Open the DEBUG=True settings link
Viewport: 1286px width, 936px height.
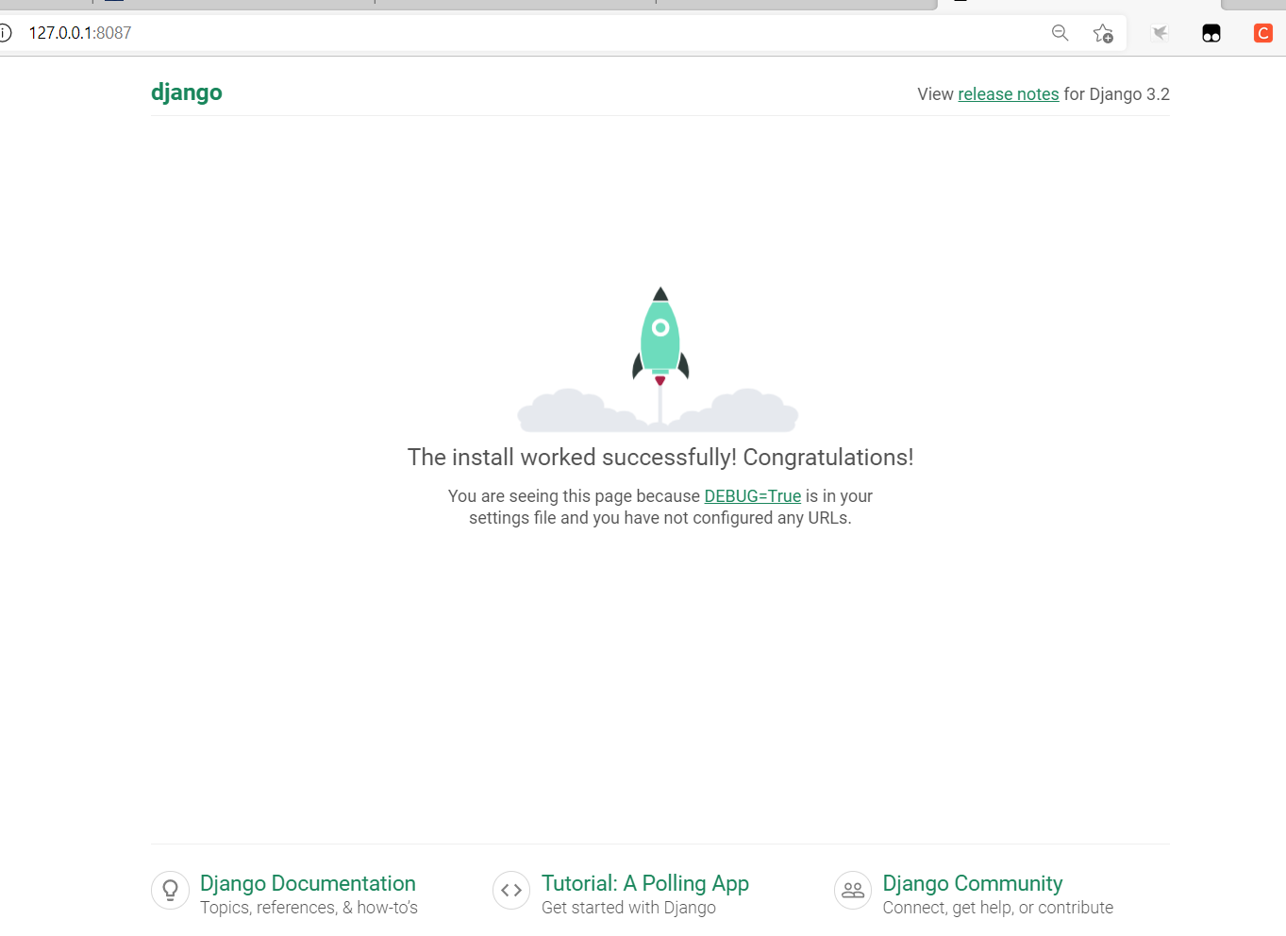(752, 496)
